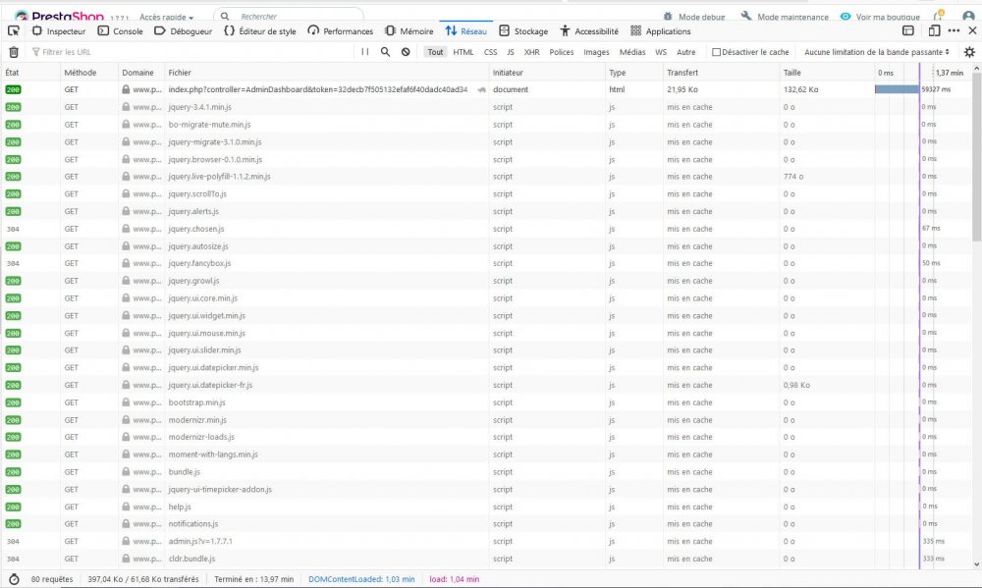Filter requests by Autre

click(x=685, y=52)
